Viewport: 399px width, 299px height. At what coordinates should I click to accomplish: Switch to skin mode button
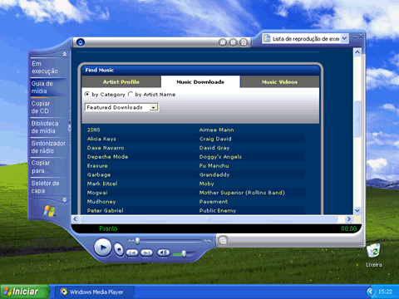[223, 240]
